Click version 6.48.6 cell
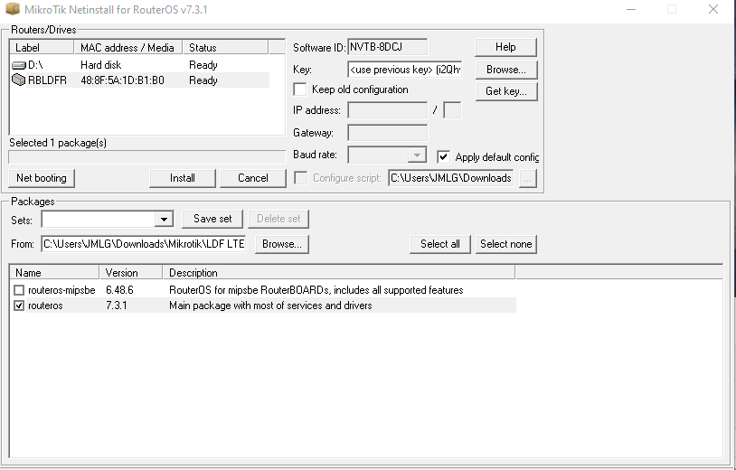This screenshot has width=736, height=470. point(119,290)
